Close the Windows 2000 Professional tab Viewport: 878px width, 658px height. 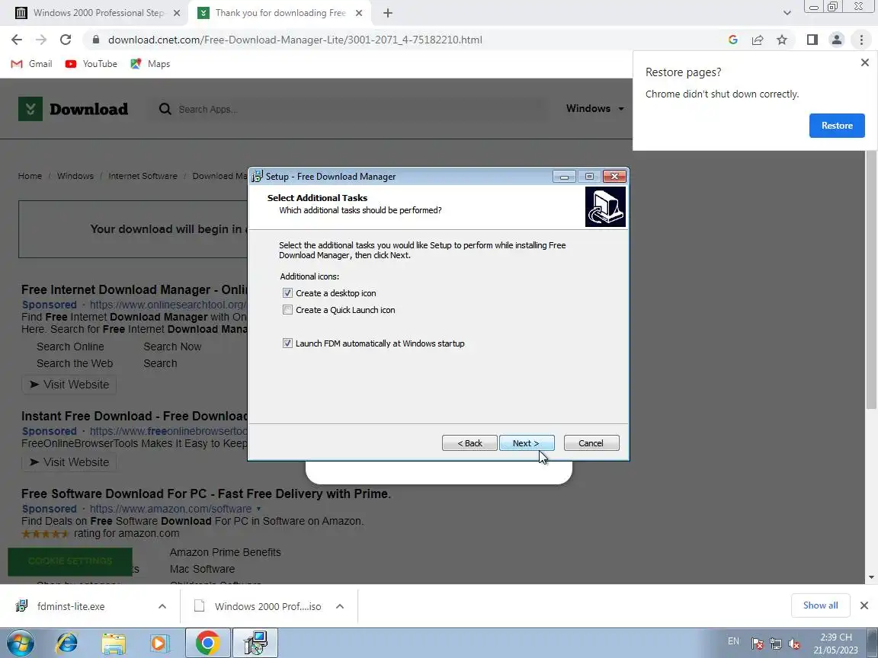coord(177,13)
